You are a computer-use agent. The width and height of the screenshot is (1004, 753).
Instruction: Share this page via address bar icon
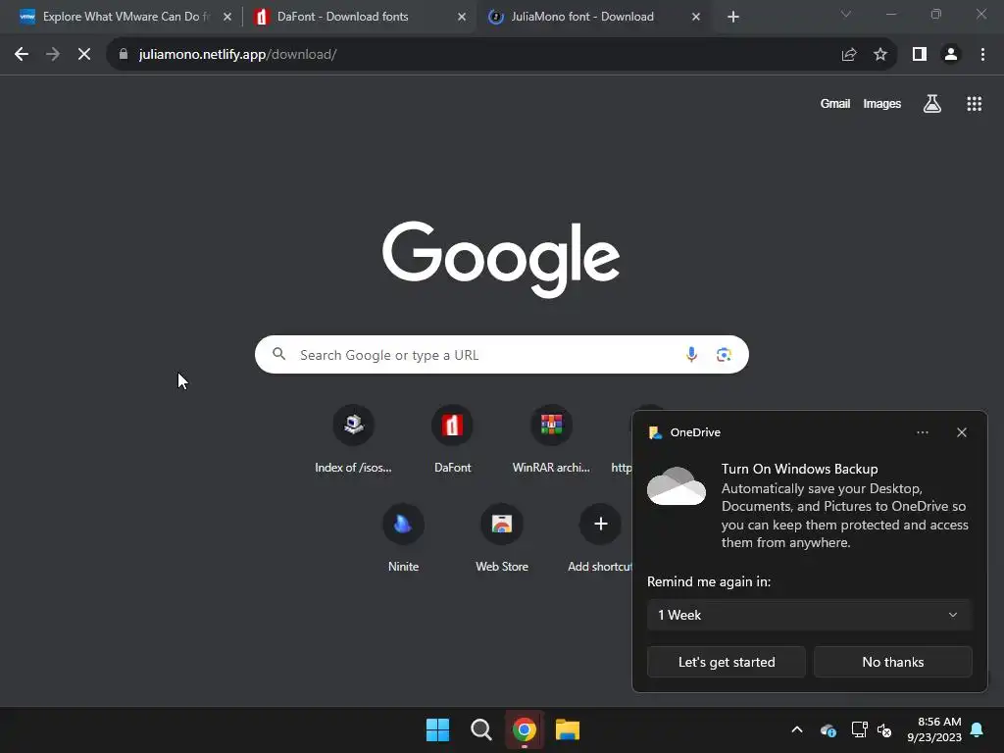(x=849, y=55)
